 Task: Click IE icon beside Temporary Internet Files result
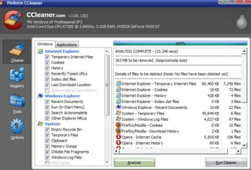[x=118, y=84]
